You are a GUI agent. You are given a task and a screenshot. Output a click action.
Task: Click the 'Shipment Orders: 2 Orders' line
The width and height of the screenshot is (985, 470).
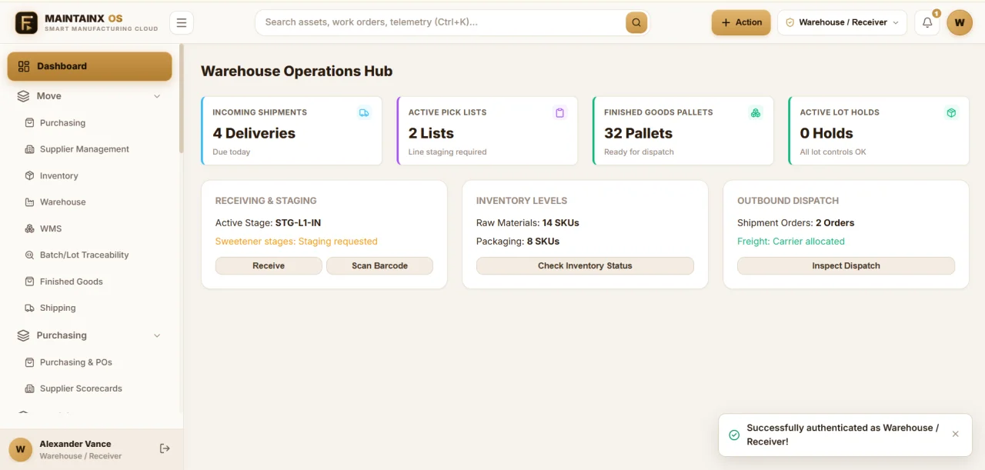[796, 223]
